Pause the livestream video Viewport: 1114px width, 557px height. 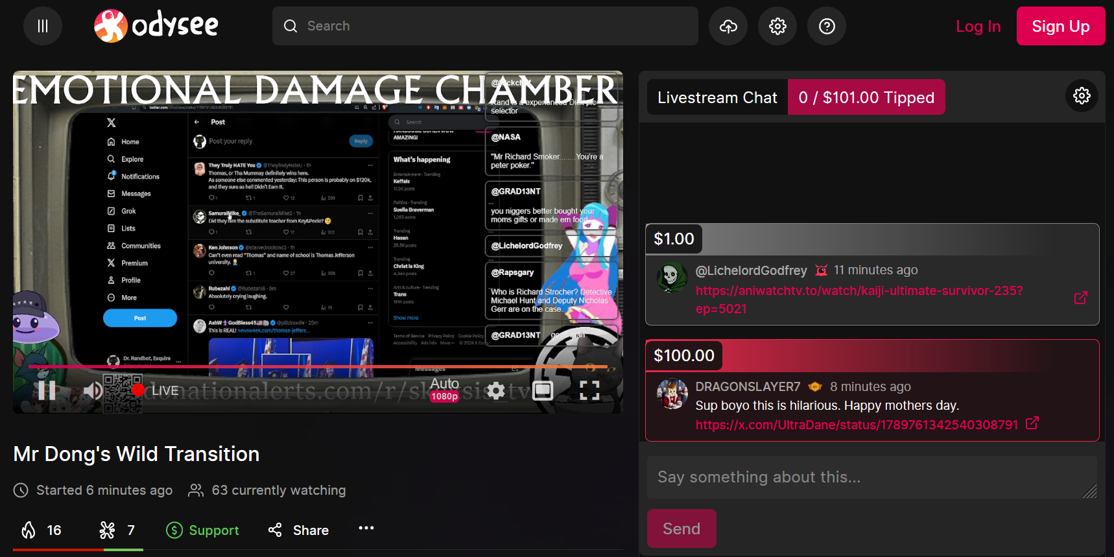click(47, 390)
